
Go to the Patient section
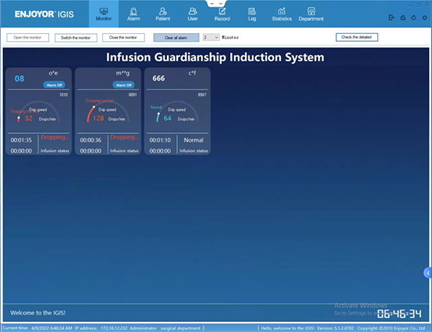tap(162, 12)
